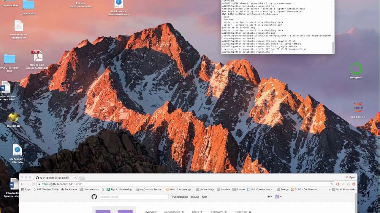Open the myCampus Secure bookmark
380x213 pixels.
tap(150, 189)
